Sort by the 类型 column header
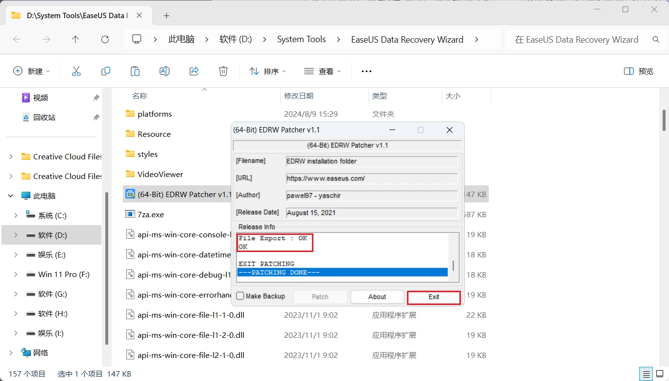 click(x=380, y=96)
